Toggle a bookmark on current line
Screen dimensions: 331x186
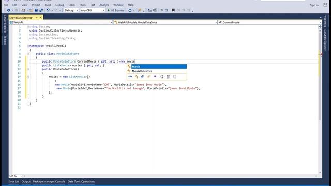click(173, 10)
